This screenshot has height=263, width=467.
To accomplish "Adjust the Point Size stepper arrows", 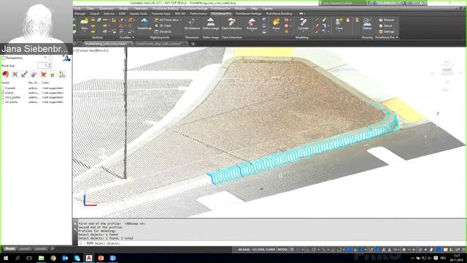I will pyautogui.click(x=50, y=65).
